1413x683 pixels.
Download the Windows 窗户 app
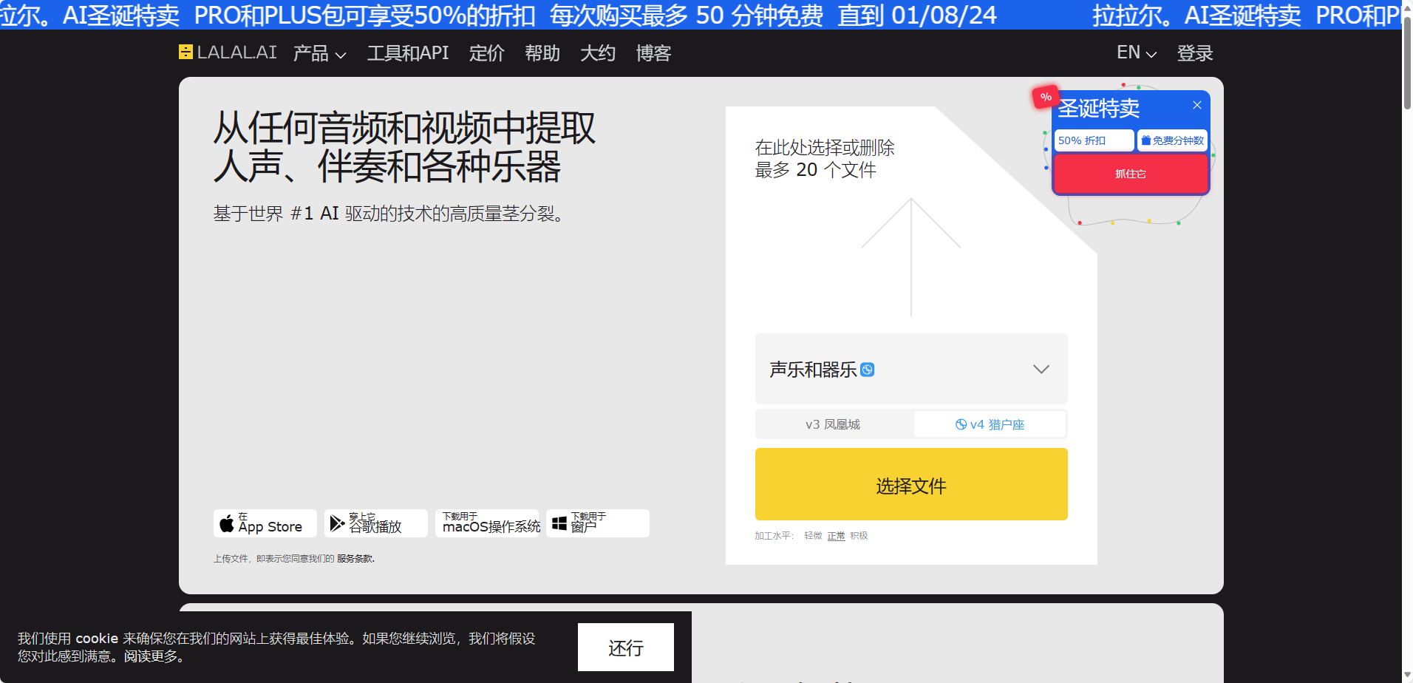[598, 523]
